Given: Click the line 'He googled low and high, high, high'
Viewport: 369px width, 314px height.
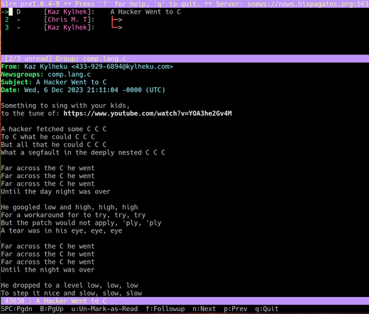Looking at the screenshot, I should coord(70,207).
